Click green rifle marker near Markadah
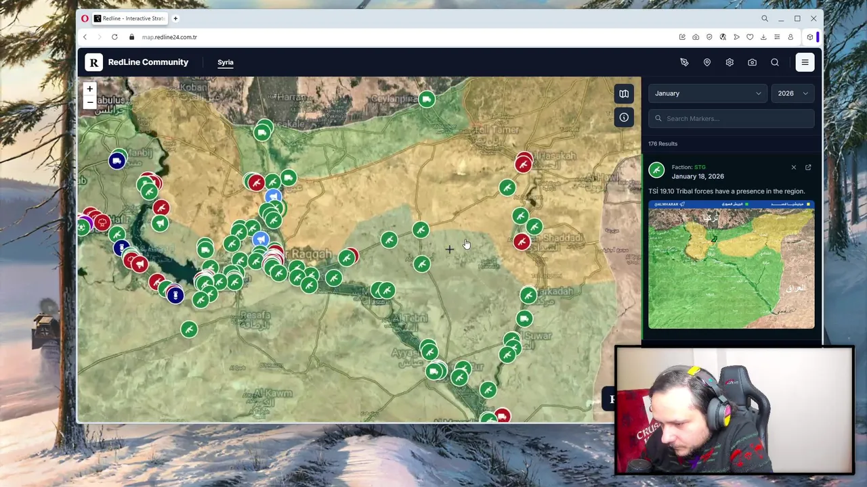This screenshot has height=487, width=867. [x=528, y=295]
